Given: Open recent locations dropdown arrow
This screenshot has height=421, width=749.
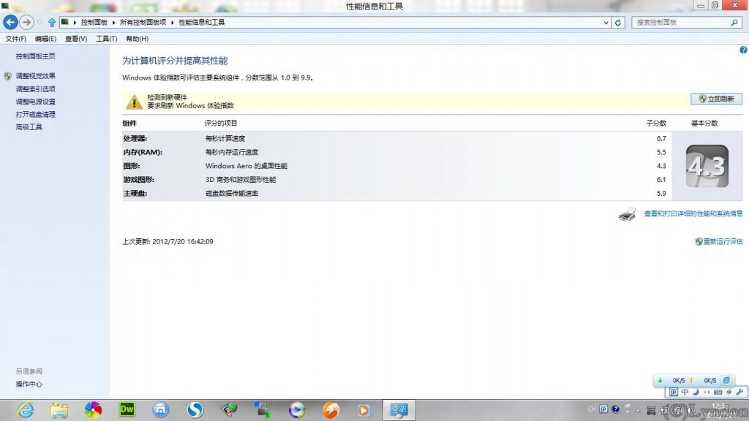Looking at the screenshot, I should pos(39,23).
